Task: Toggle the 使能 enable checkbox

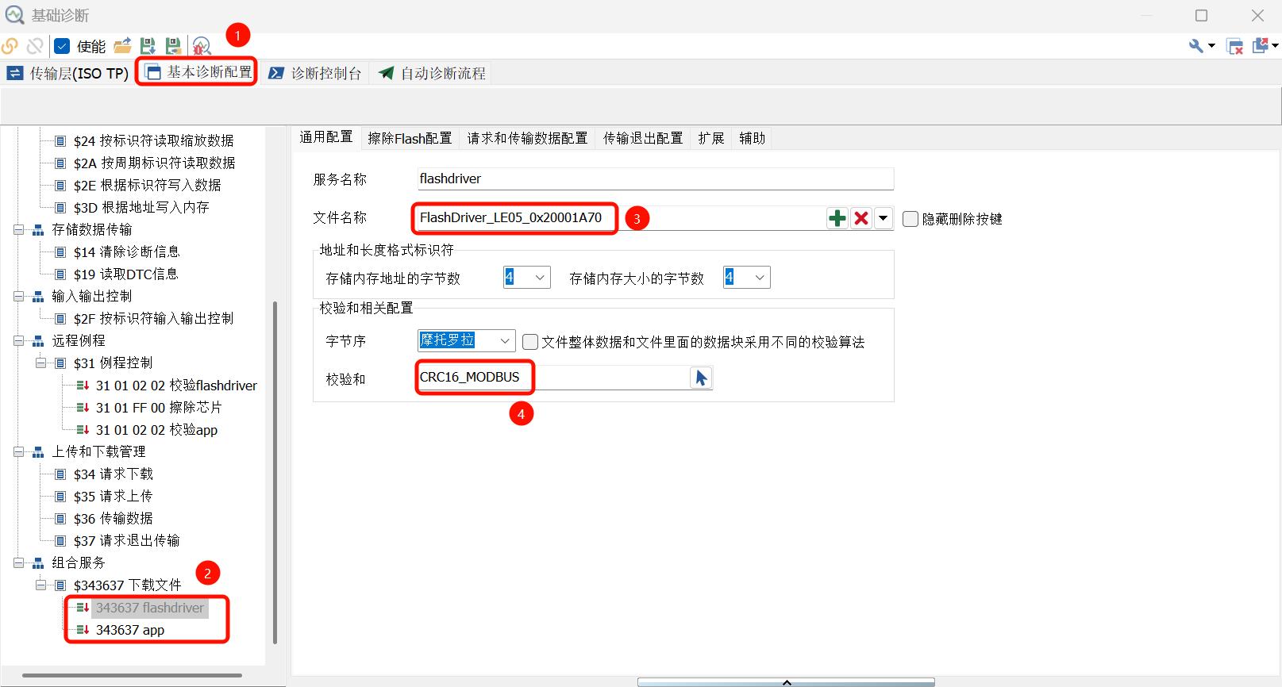Action: click(x=62, y=46)
